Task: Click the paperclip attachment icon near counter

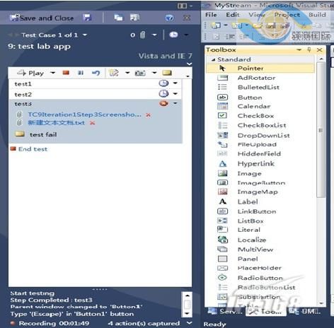Action: click(x=142, y=35)
